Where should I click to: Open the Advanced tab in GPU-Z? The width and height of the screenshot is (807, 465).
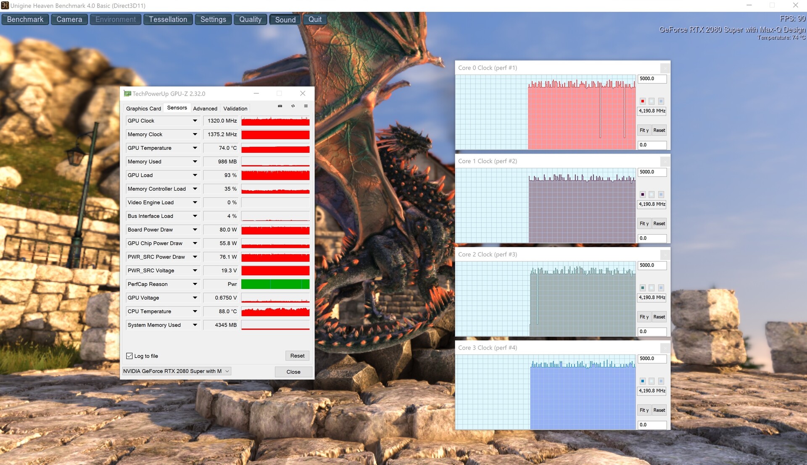(x=205, y=109)
